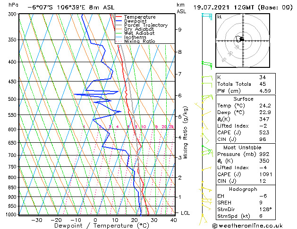
Task: Click the hodograph trace near the center
Action: [x=239, y=39]
